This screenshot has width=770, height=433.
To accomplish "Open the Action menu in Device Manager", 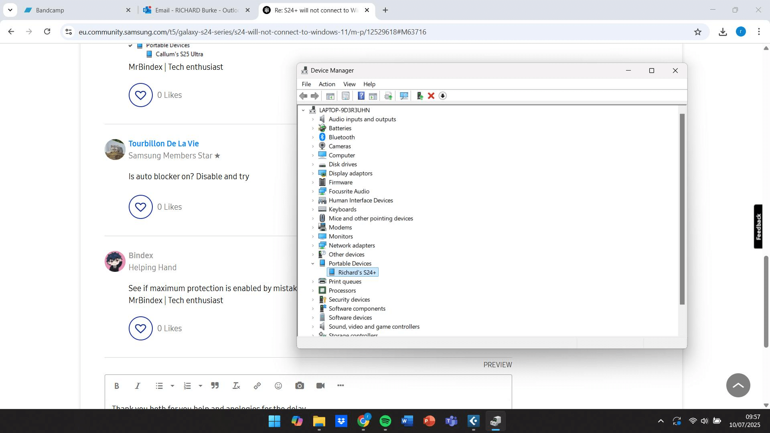I will pos(327,84).
